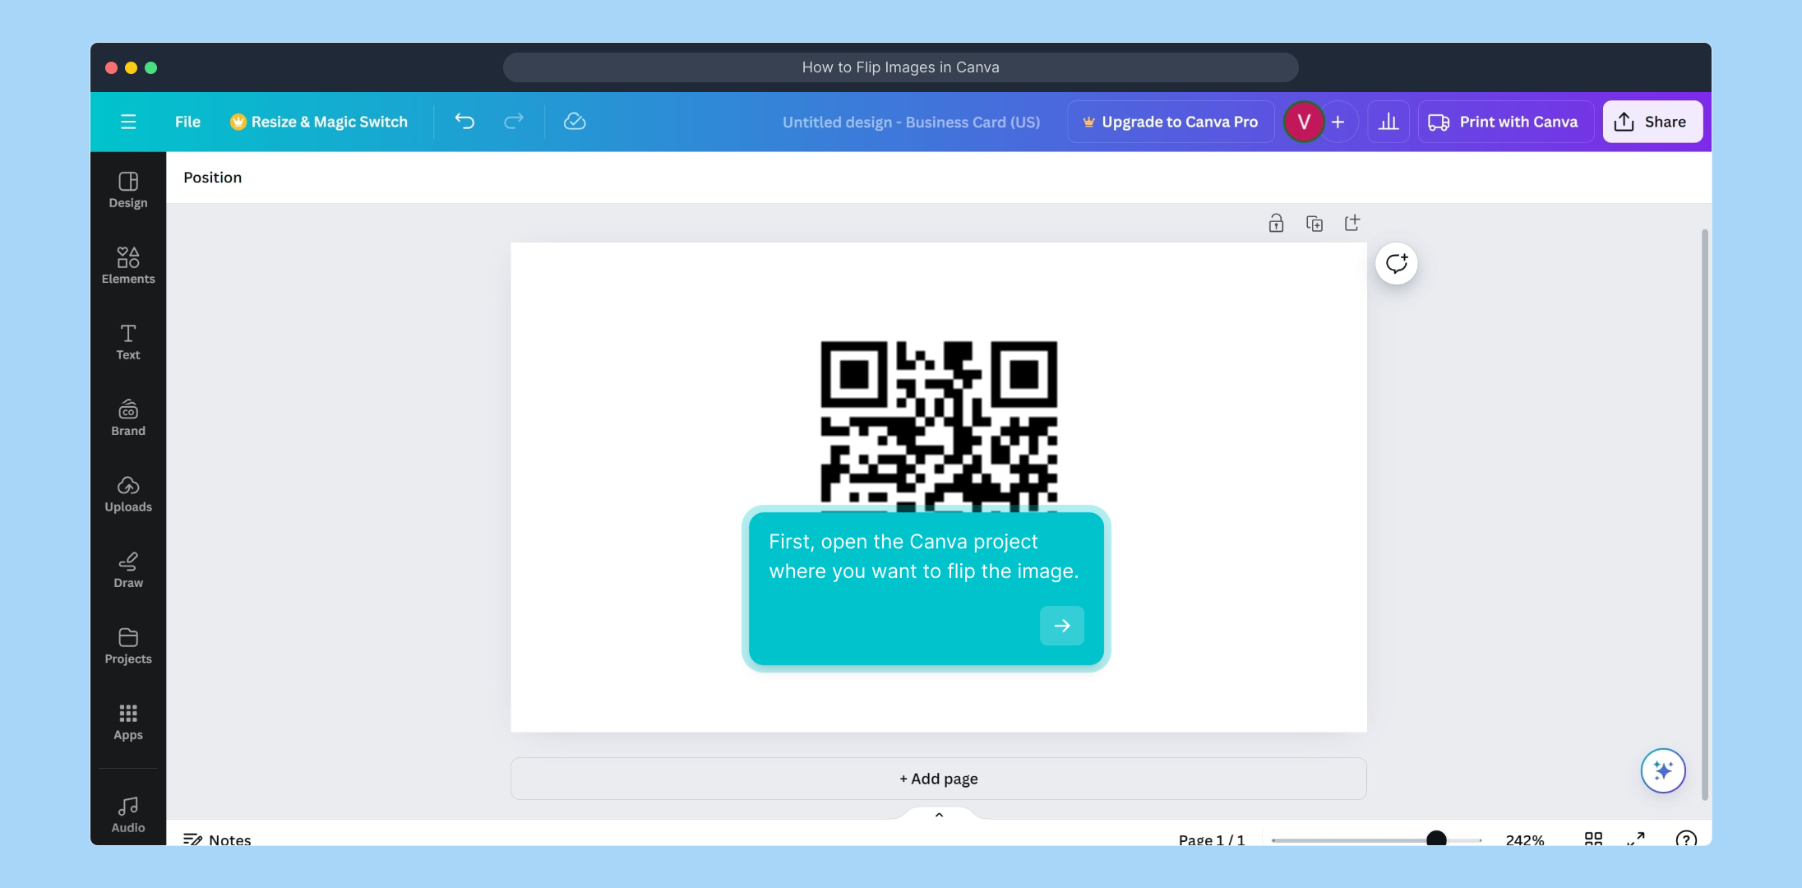Select the Draw tool in sidebar
The width and height of the screenshot is (1802, 888).
click(x=128, y=570)
